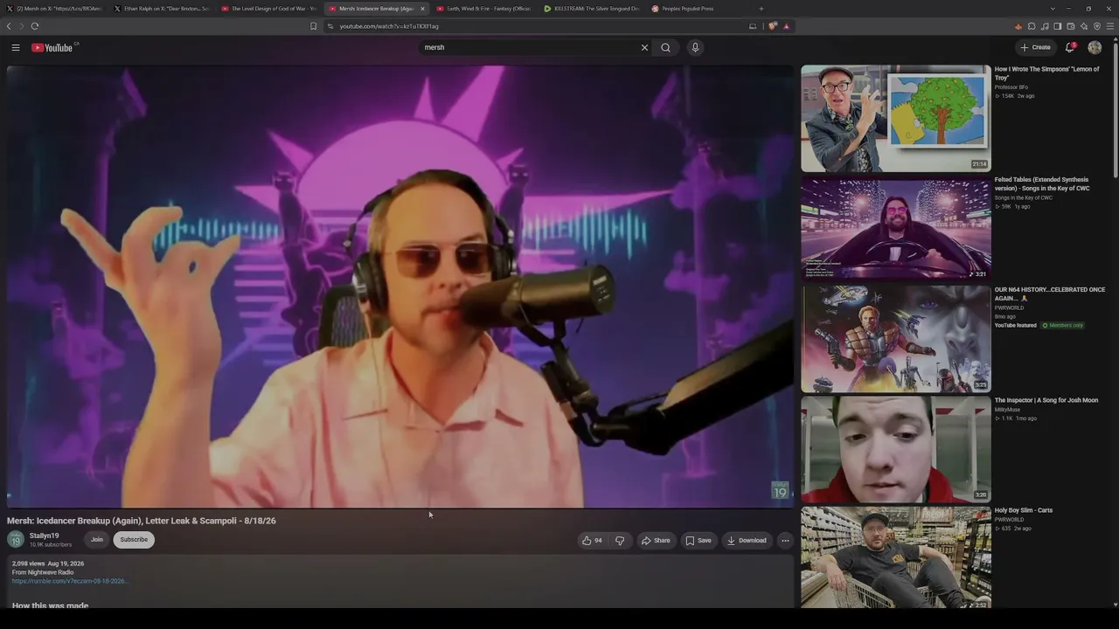Start voice search with the microphone

coord(695,47)
